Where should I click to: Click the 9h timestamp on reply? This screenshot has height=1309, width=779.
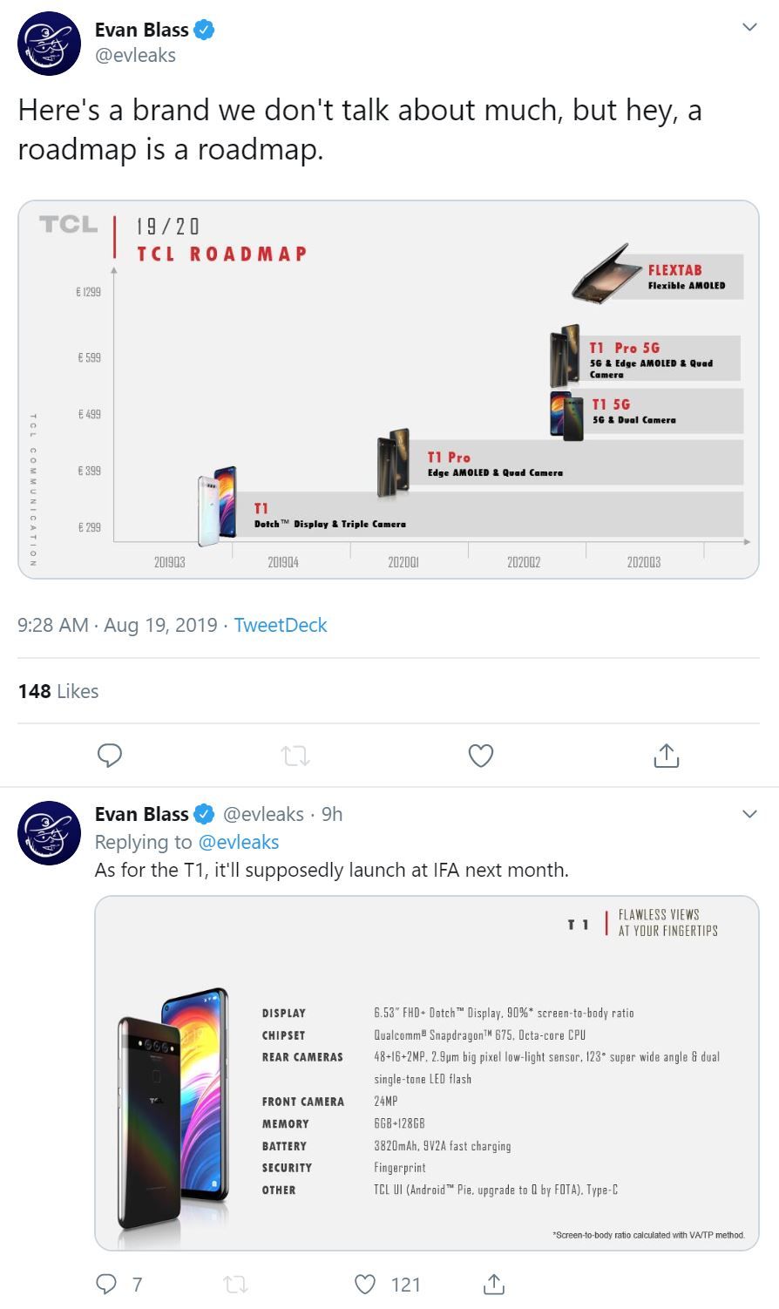[x=332, y=814]
